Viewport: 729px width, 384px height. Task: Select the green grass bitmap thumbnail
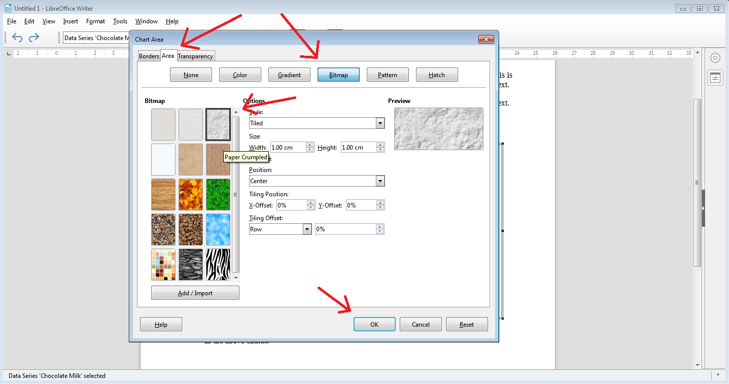(x=218, y=194)
